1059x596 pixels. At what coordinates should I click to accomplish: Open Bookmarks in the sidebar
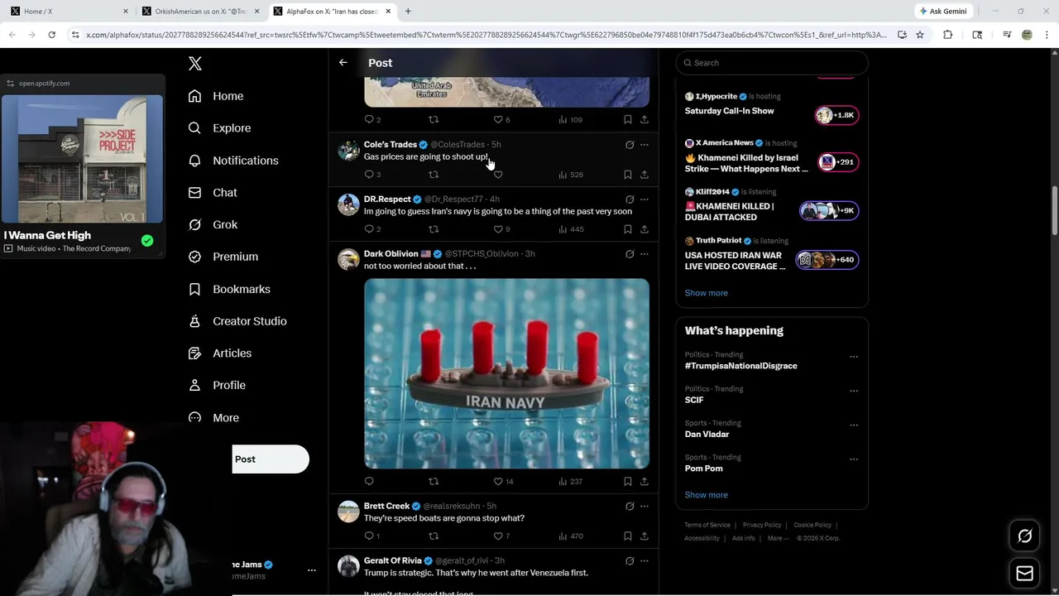(229, 289)
